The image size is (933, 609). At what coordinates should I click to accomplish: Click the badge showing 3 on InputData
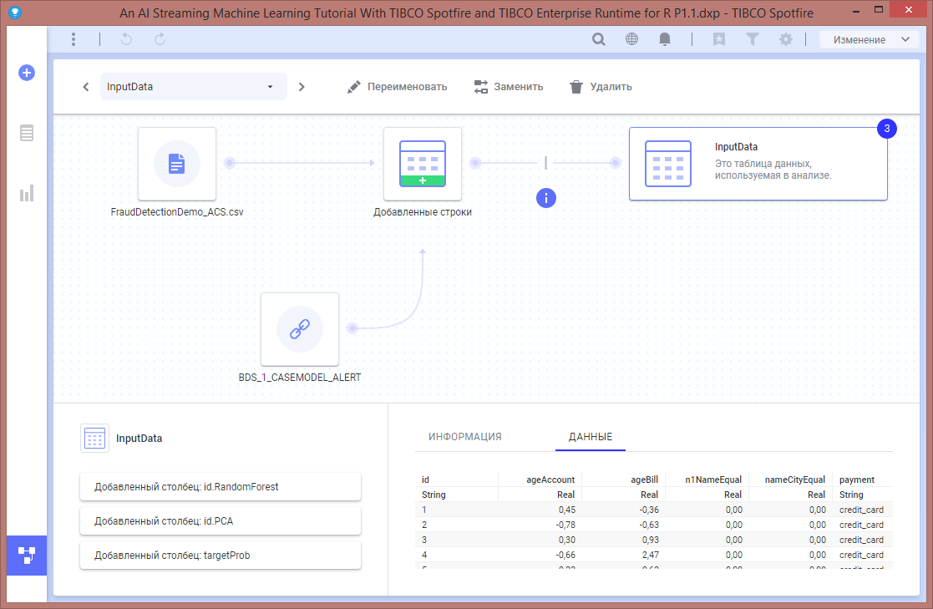click(886, 129)
